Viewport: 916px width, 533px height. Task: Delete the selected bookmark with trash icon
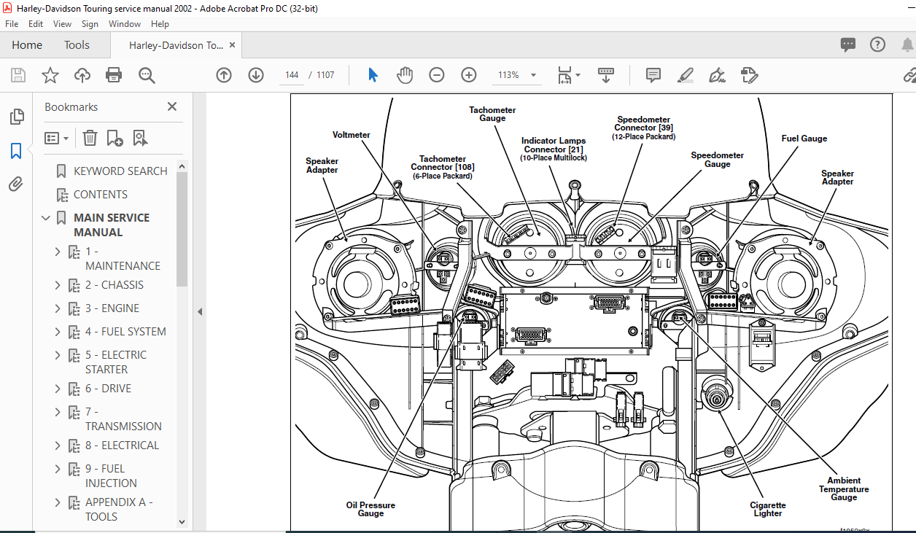pos(90,138)
